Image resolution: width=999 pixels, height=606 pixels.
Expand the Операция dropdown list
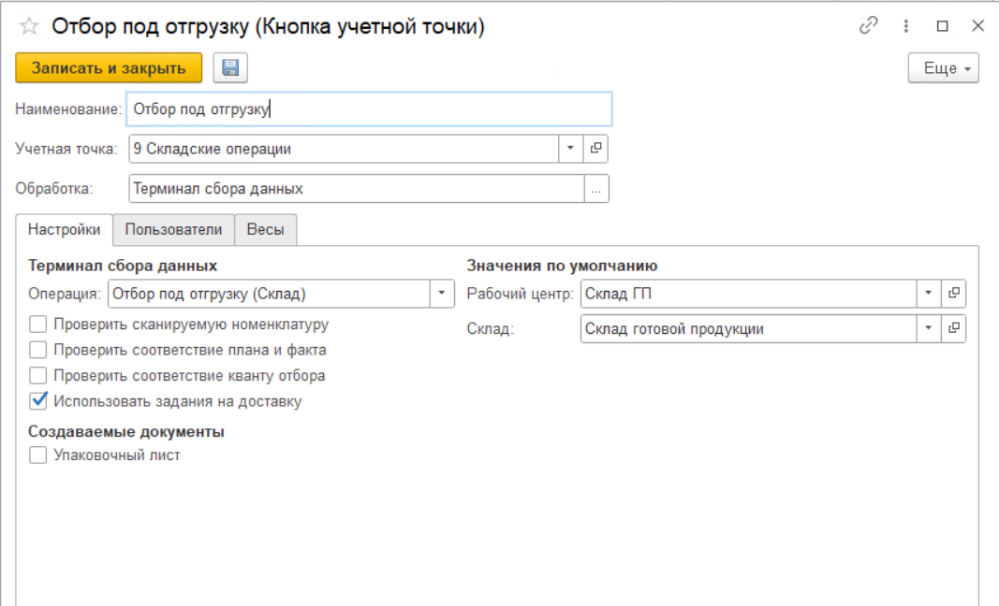click(x=442, y=294)
